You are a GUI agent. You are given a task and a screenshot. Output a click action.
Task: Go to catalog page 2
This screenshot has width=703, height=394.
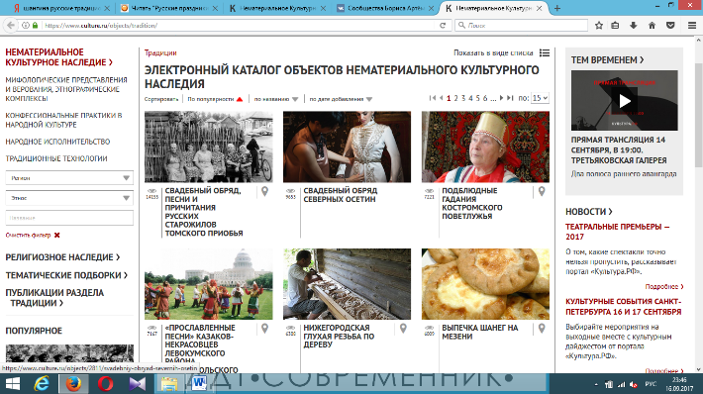point(456,98)
